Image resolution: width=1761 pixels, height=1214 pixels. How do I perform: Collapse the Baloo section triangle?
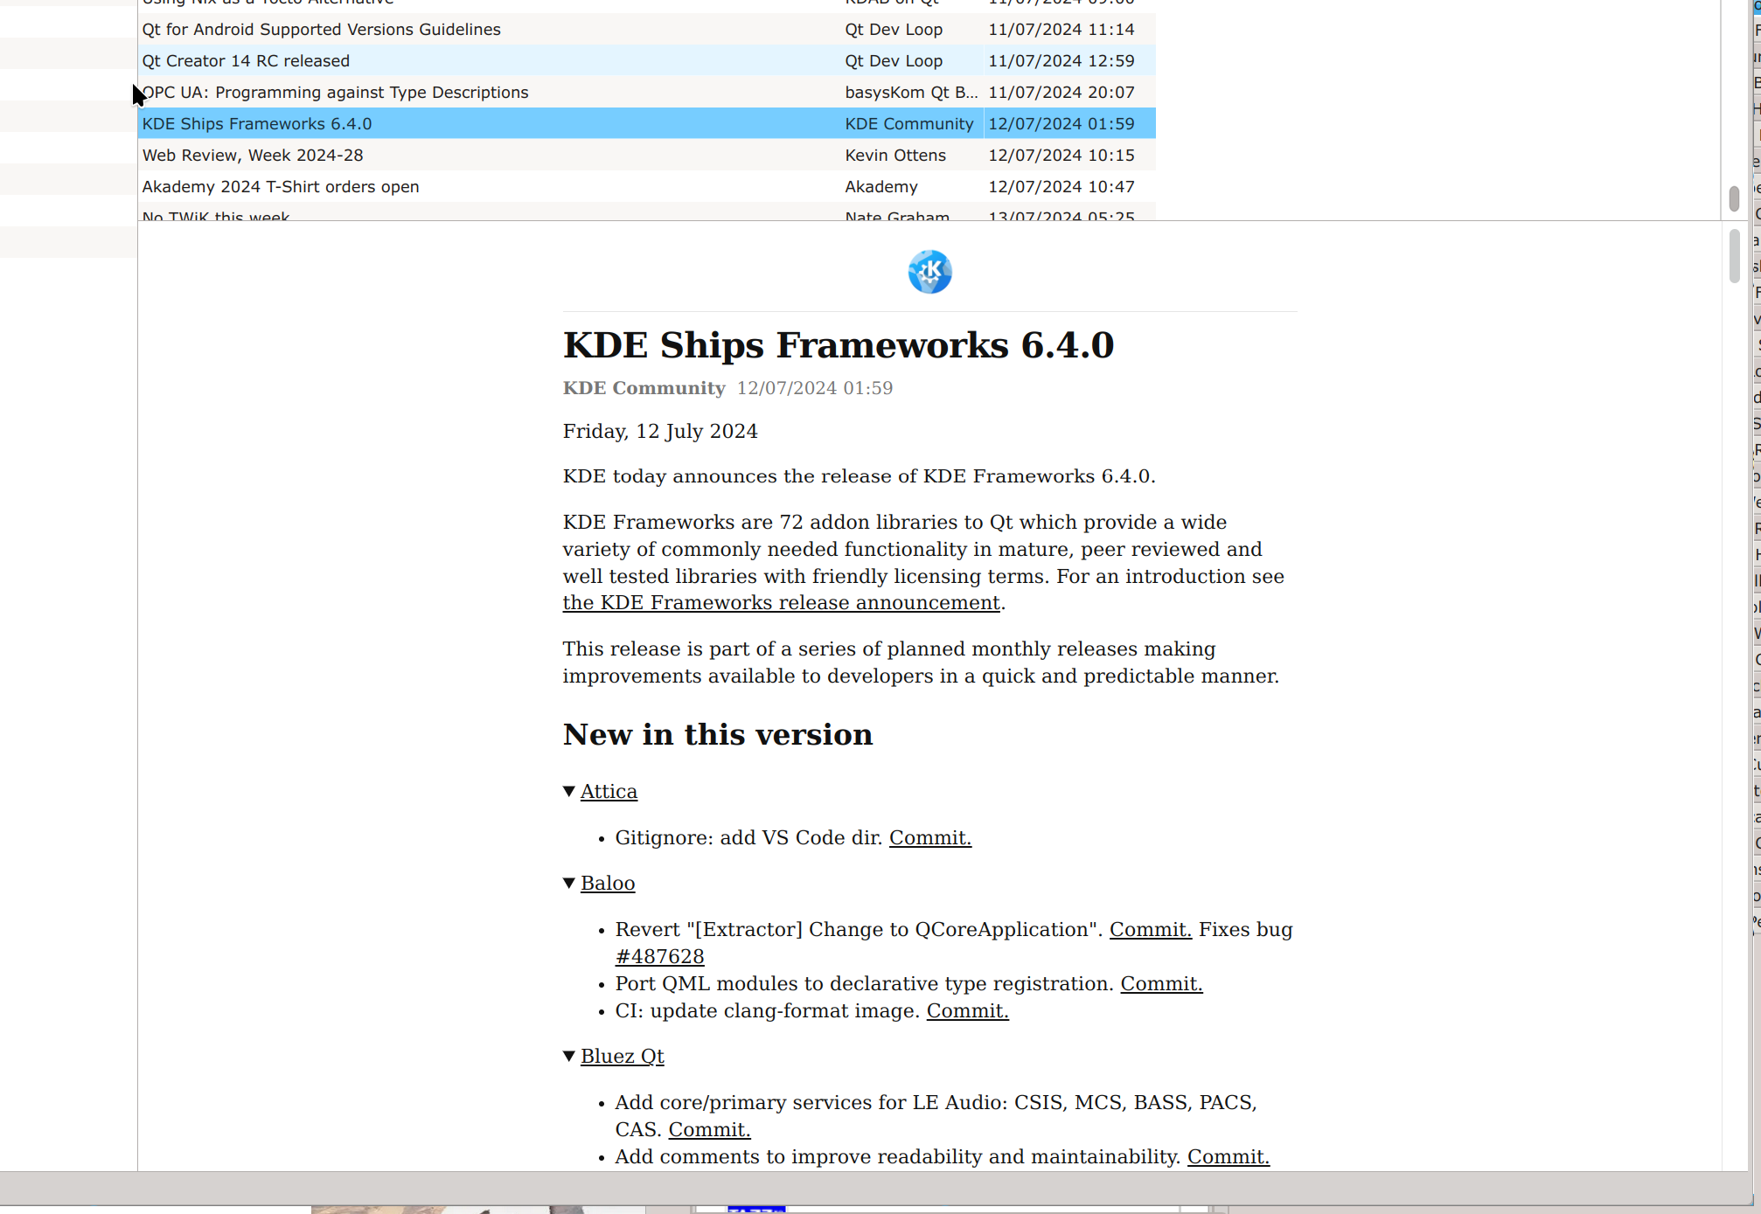[x=569, y=884]
